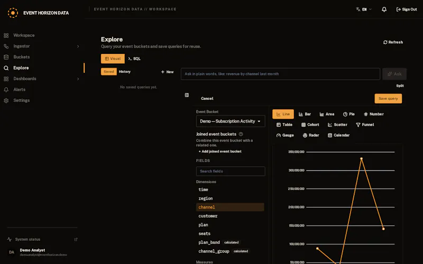Image resolution: width=423 pixels, height=264 pixels.
Task: Click the Joined event buckets help icon
Action: pos(241,134)
